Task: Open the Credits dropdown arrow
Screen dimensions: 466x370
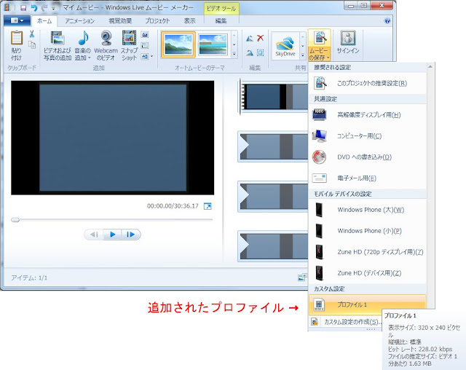Action: pos(152,56)
